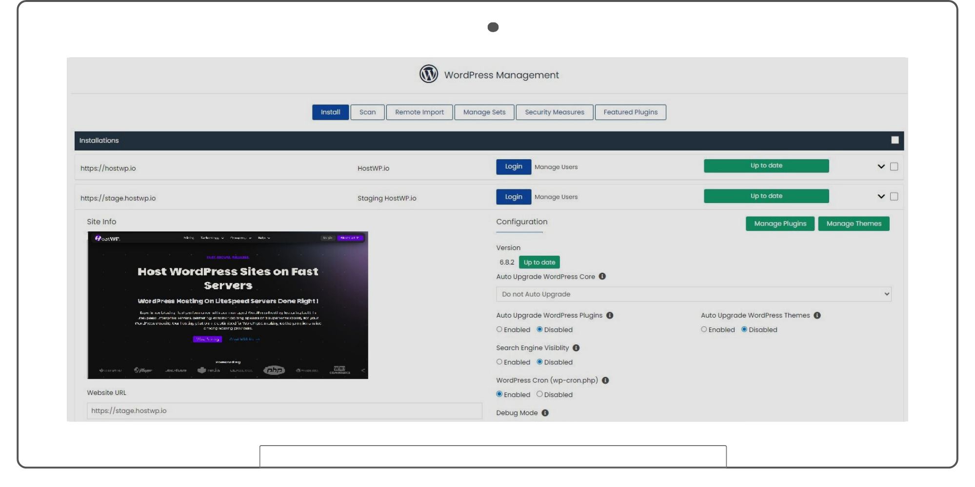Open the Auto Upgrade WordPress Core info tooltip
Image resolution: width=975 pixels, height=487 pixels.
603,277
